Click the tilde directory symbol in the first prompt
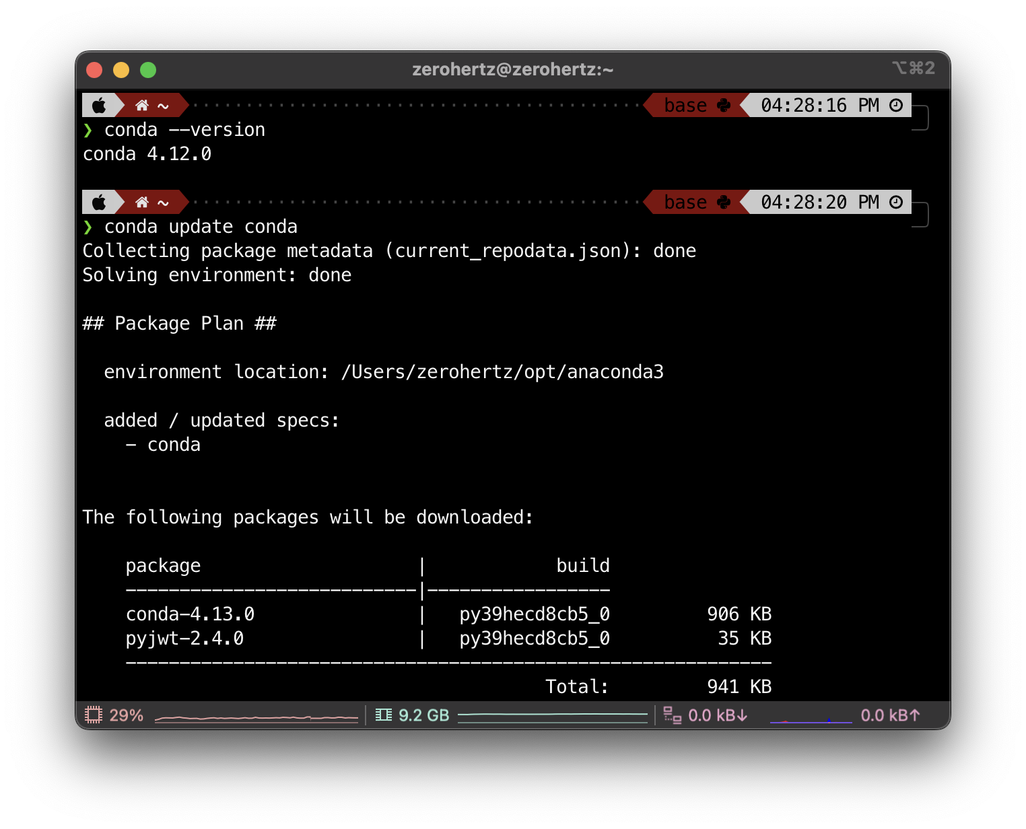The height and width of the screenshot is (829, 1026). tap(164, 106)
